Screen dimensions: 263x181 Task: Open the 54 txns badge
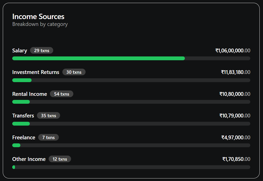tap(62, 94)
